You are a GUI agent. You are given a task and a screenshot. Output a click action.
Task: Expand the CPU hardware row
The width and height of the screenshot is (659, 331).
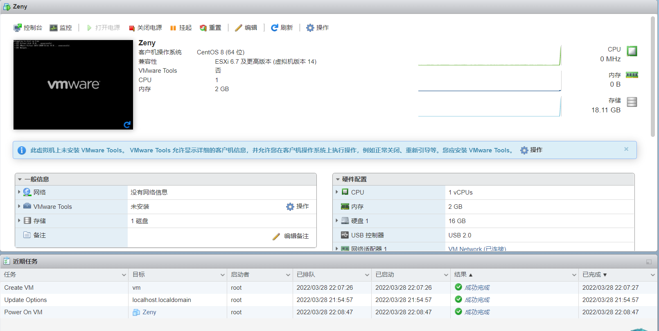coord(337,192)
